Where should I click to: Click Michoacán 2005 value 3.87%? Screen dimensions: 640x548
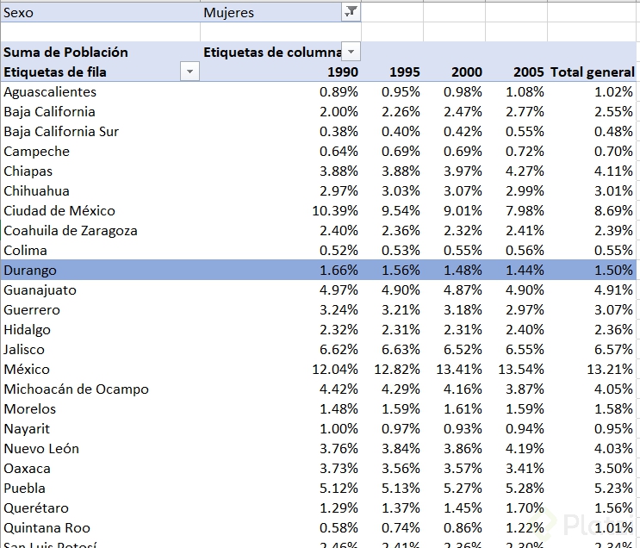525,389
